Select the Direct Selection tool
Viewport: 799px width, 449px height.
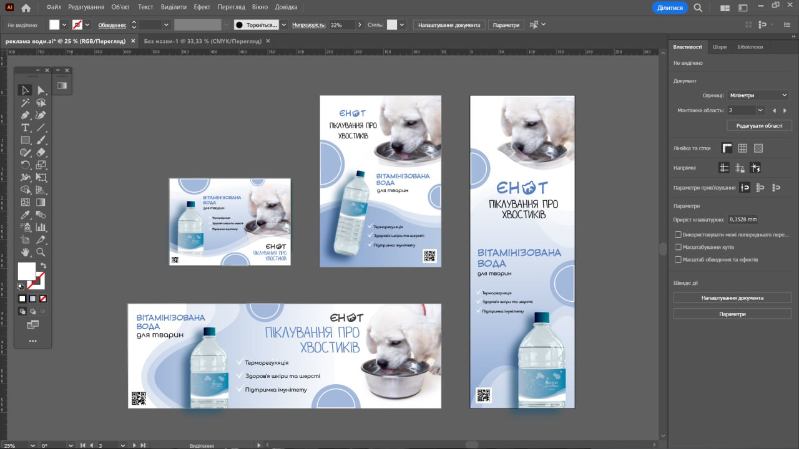[41, 90]
